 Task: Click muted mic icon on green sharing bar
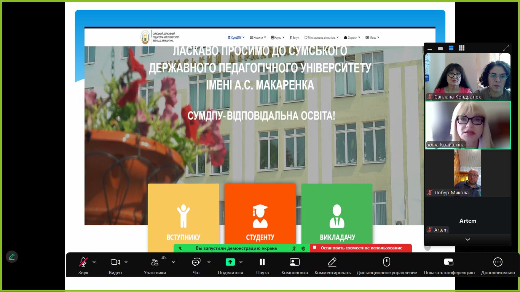coord(294,248)
